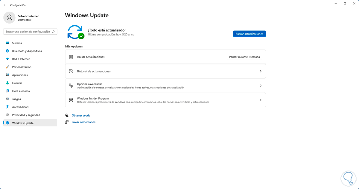Click the history clock icon for Historial
The image size is (359, 189).
coord(71,71)
